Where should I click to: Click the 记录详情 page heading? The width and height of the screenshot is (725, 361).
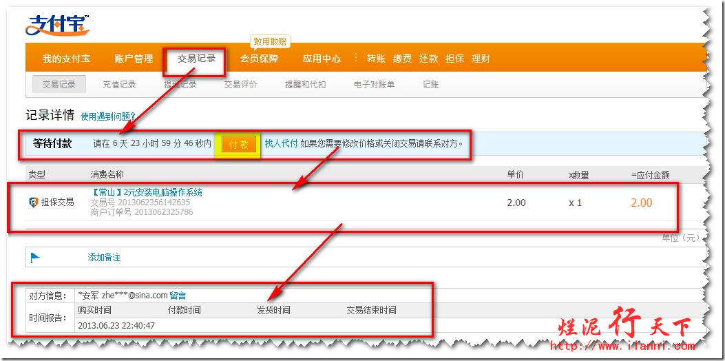50,115
